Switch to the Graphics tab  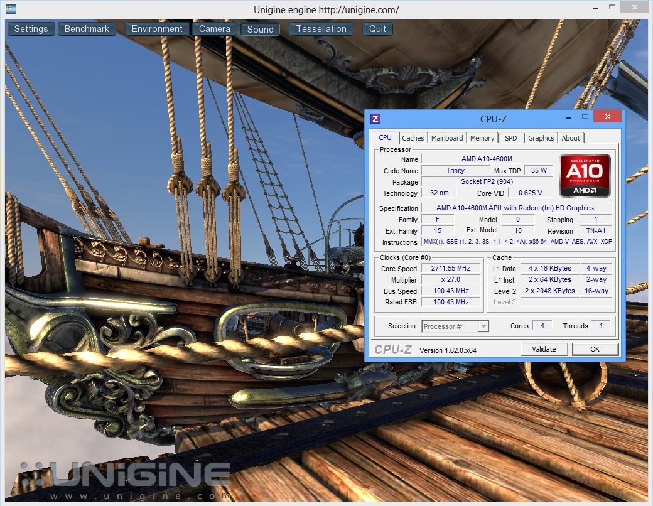coord(541,138)
